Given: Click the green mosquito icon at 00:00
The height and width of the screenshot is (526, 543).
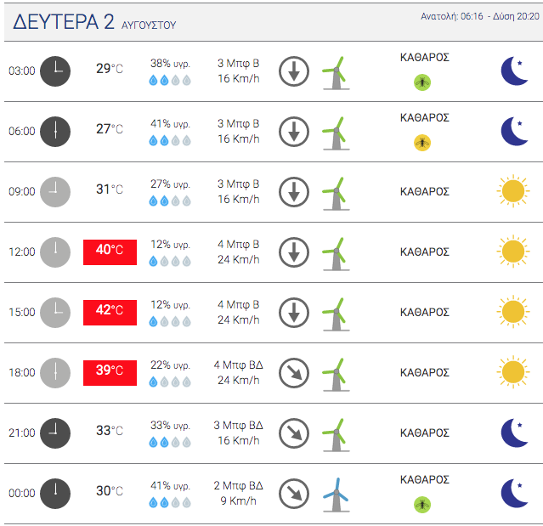Looking at the screenshot, I should [422, 504].
